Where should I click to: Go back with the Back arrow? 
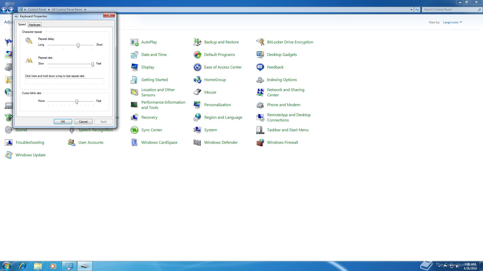4,10
